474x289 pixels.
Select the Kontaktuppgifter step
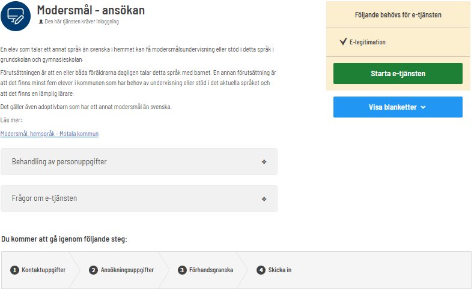coord(44,270)
